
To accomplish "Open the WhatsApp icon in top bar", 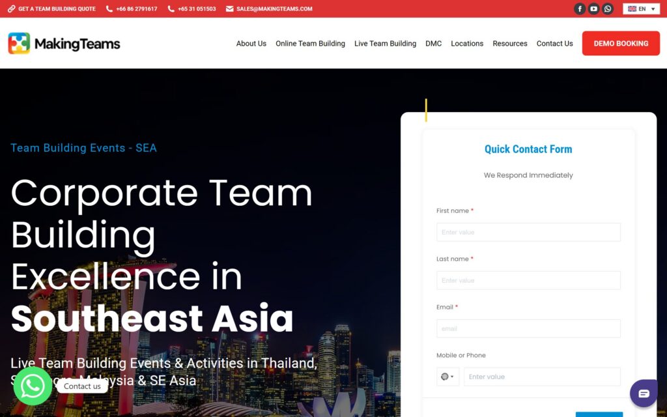I will point(608,8).
